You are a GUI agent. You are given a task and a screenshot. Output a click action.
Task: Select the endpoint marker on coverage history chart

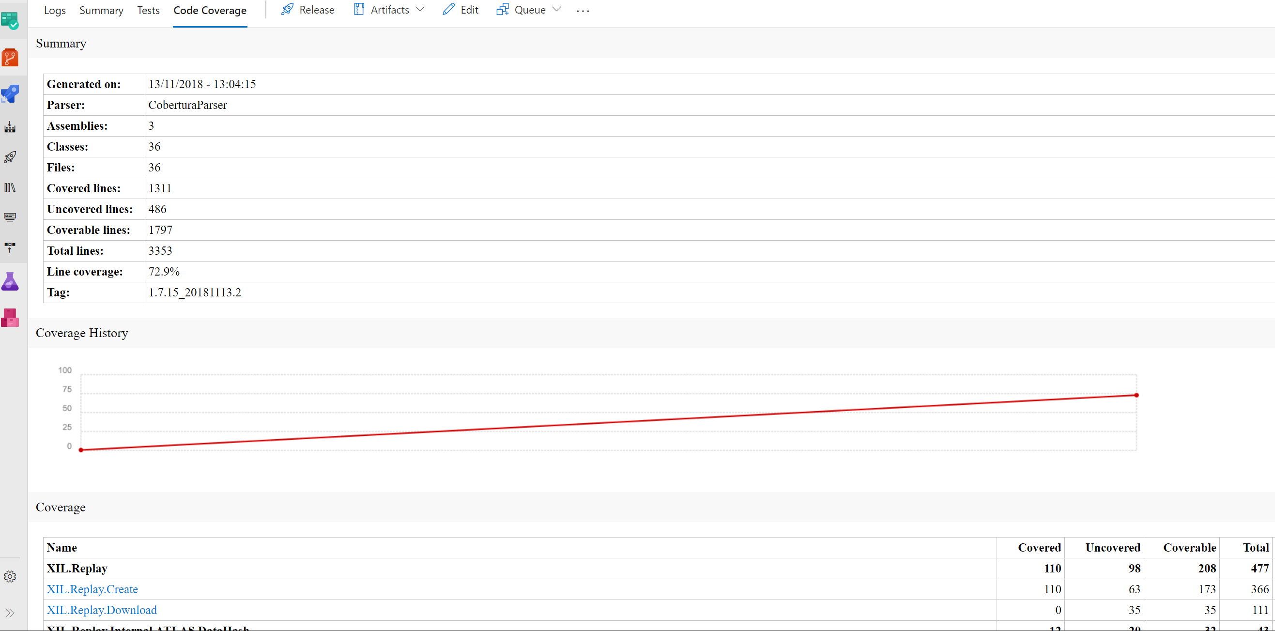tap(1136, 395)
